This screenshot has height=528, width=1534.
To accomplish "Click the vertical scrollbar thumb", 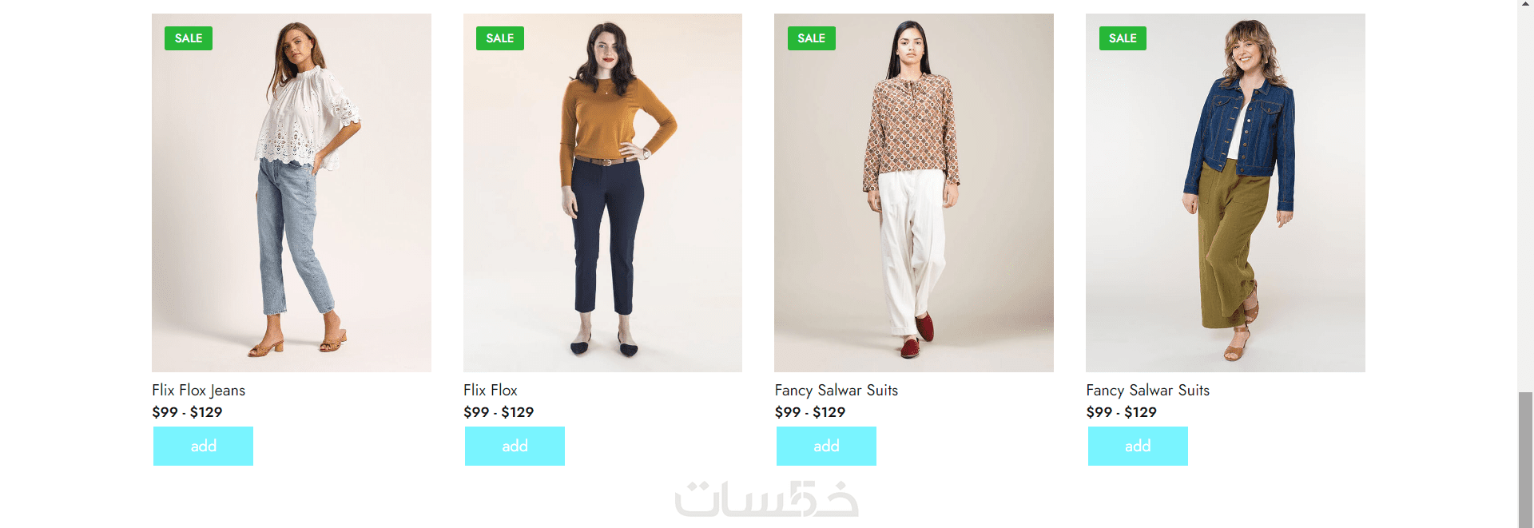I will pos(1526,459).
